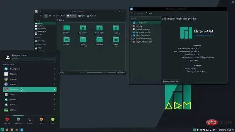Expand Graphical Information tree node
Image resolution: width=235 pixels, height=132 pixels.
point(131,42)
